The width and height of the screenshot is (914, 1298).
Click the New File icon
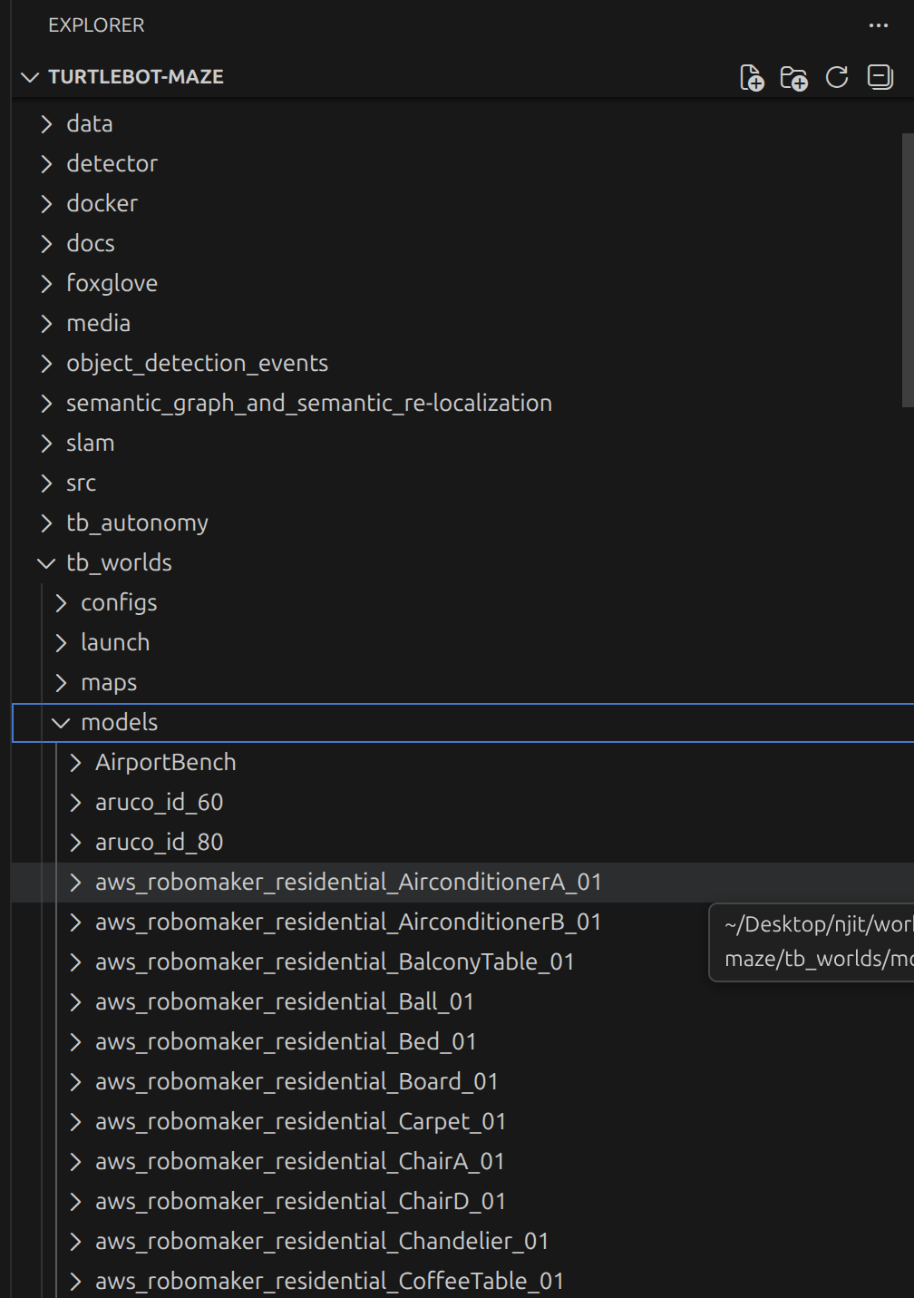(x=752, y=78)
